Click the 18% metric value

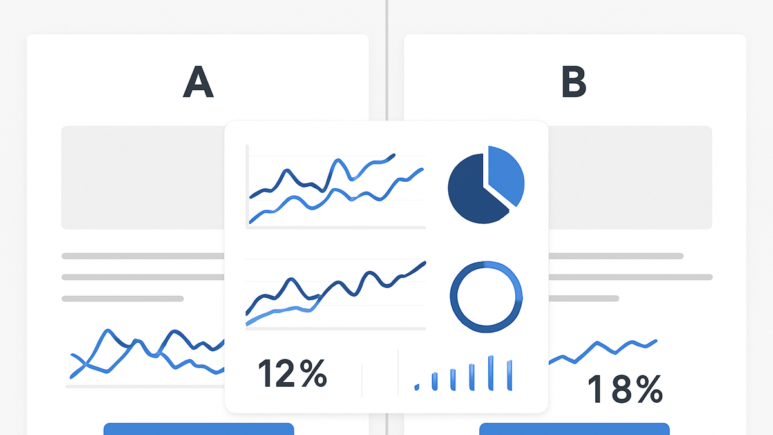(x=625, y=389)
